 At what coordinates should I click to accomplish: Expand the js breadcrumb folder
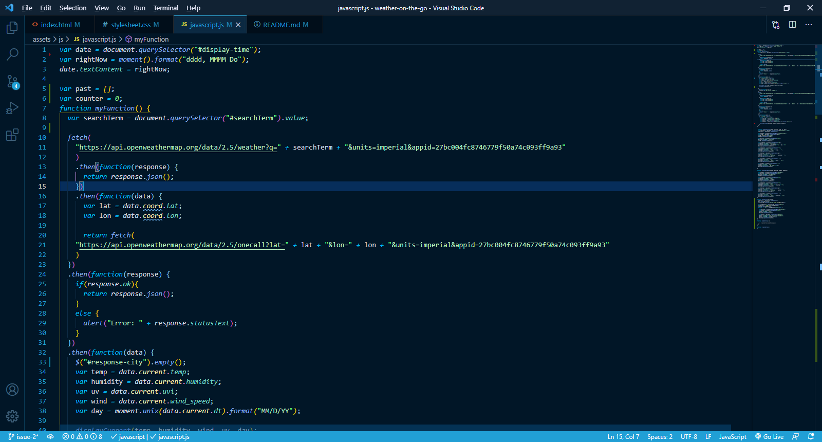pyautogui.click(x=61, y=39)
